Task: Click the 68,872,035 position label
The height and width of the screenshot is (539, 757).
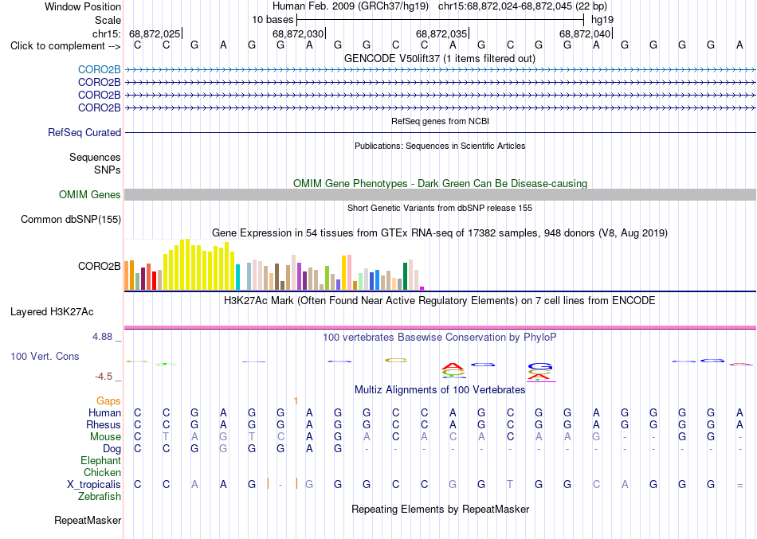Action: pyautogui.click(x=441, y=33)
